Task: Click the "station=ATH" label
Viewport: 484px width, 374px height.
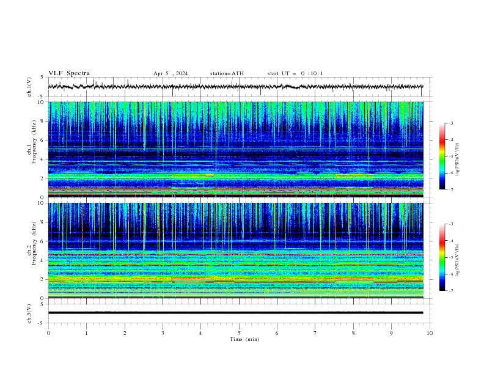Action: coord(227,73)
